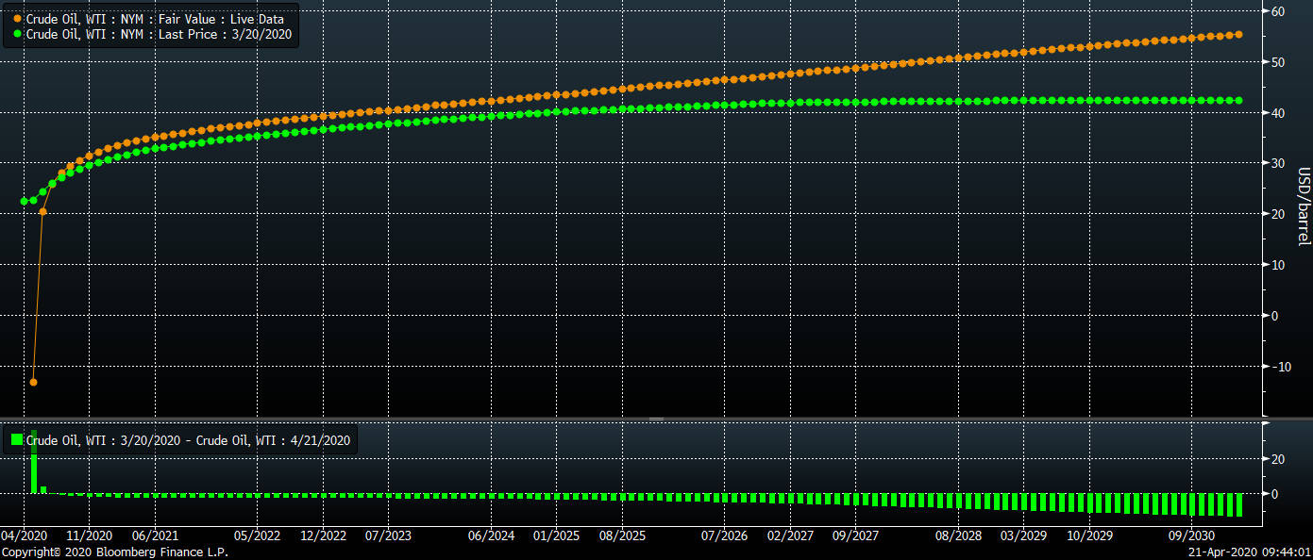Click the 08/2028 date label
This screenshot has height=560, width=1313.
tap(958, 535)
